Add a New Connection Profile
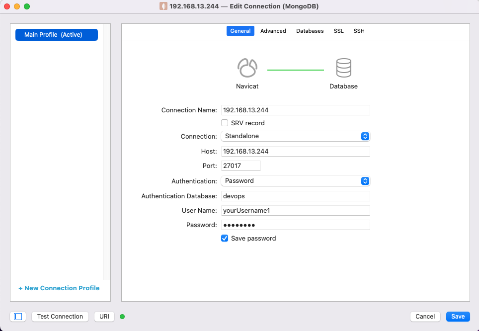The width and height of the screenshot is (479, 331). 59,288
